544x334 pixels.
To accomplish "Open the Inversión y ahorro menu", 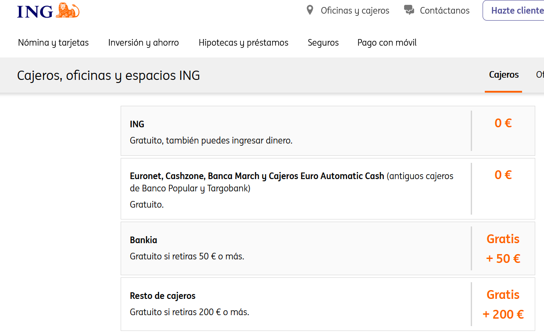I will (143, 43).
